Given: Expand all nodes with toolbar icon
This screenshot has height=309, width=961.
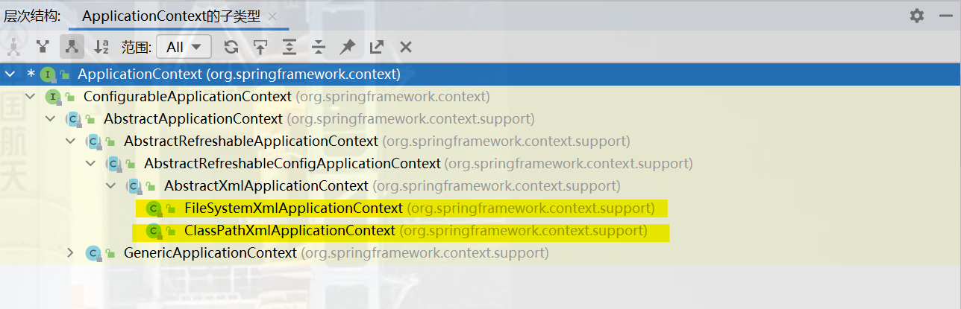Looking at the screenshot, I should [289, 47].
